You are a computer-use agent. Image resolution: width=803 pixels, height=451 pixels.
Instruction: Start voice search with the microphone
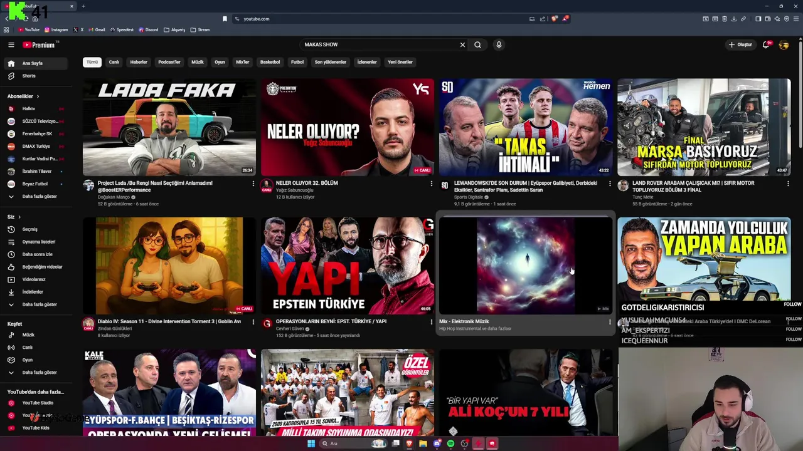(x=499, y=44)
